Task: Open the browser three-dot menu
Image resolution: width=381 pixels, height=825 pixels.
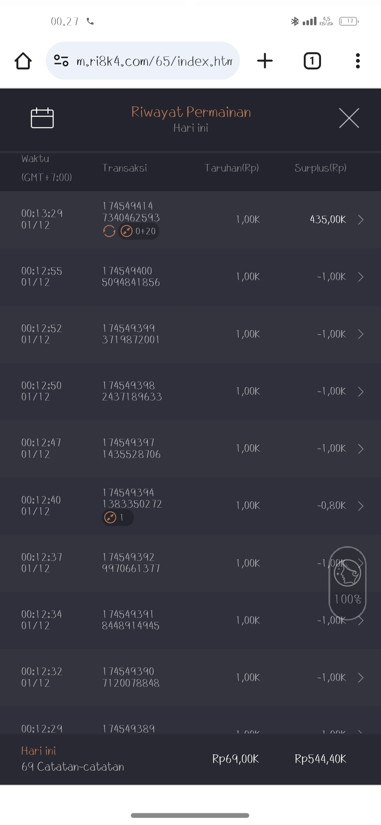Action: point(358,61)
